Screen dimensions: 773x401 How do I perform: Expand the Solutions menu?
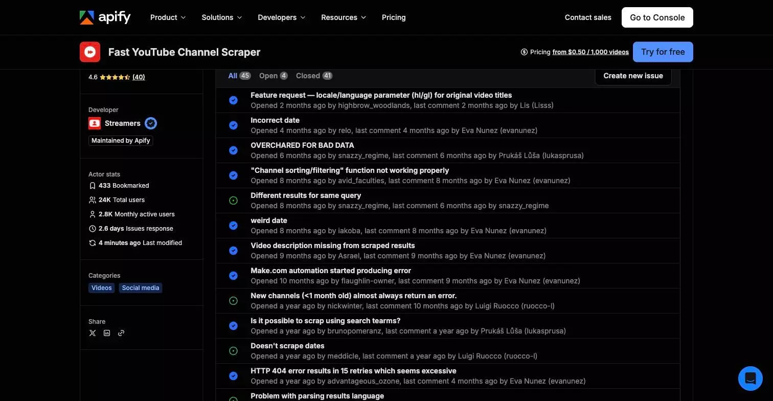(222, 17)
